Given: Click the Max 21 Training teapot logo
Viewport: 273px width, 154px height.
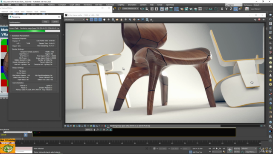Looking at the screenshot, I should 8,146.
